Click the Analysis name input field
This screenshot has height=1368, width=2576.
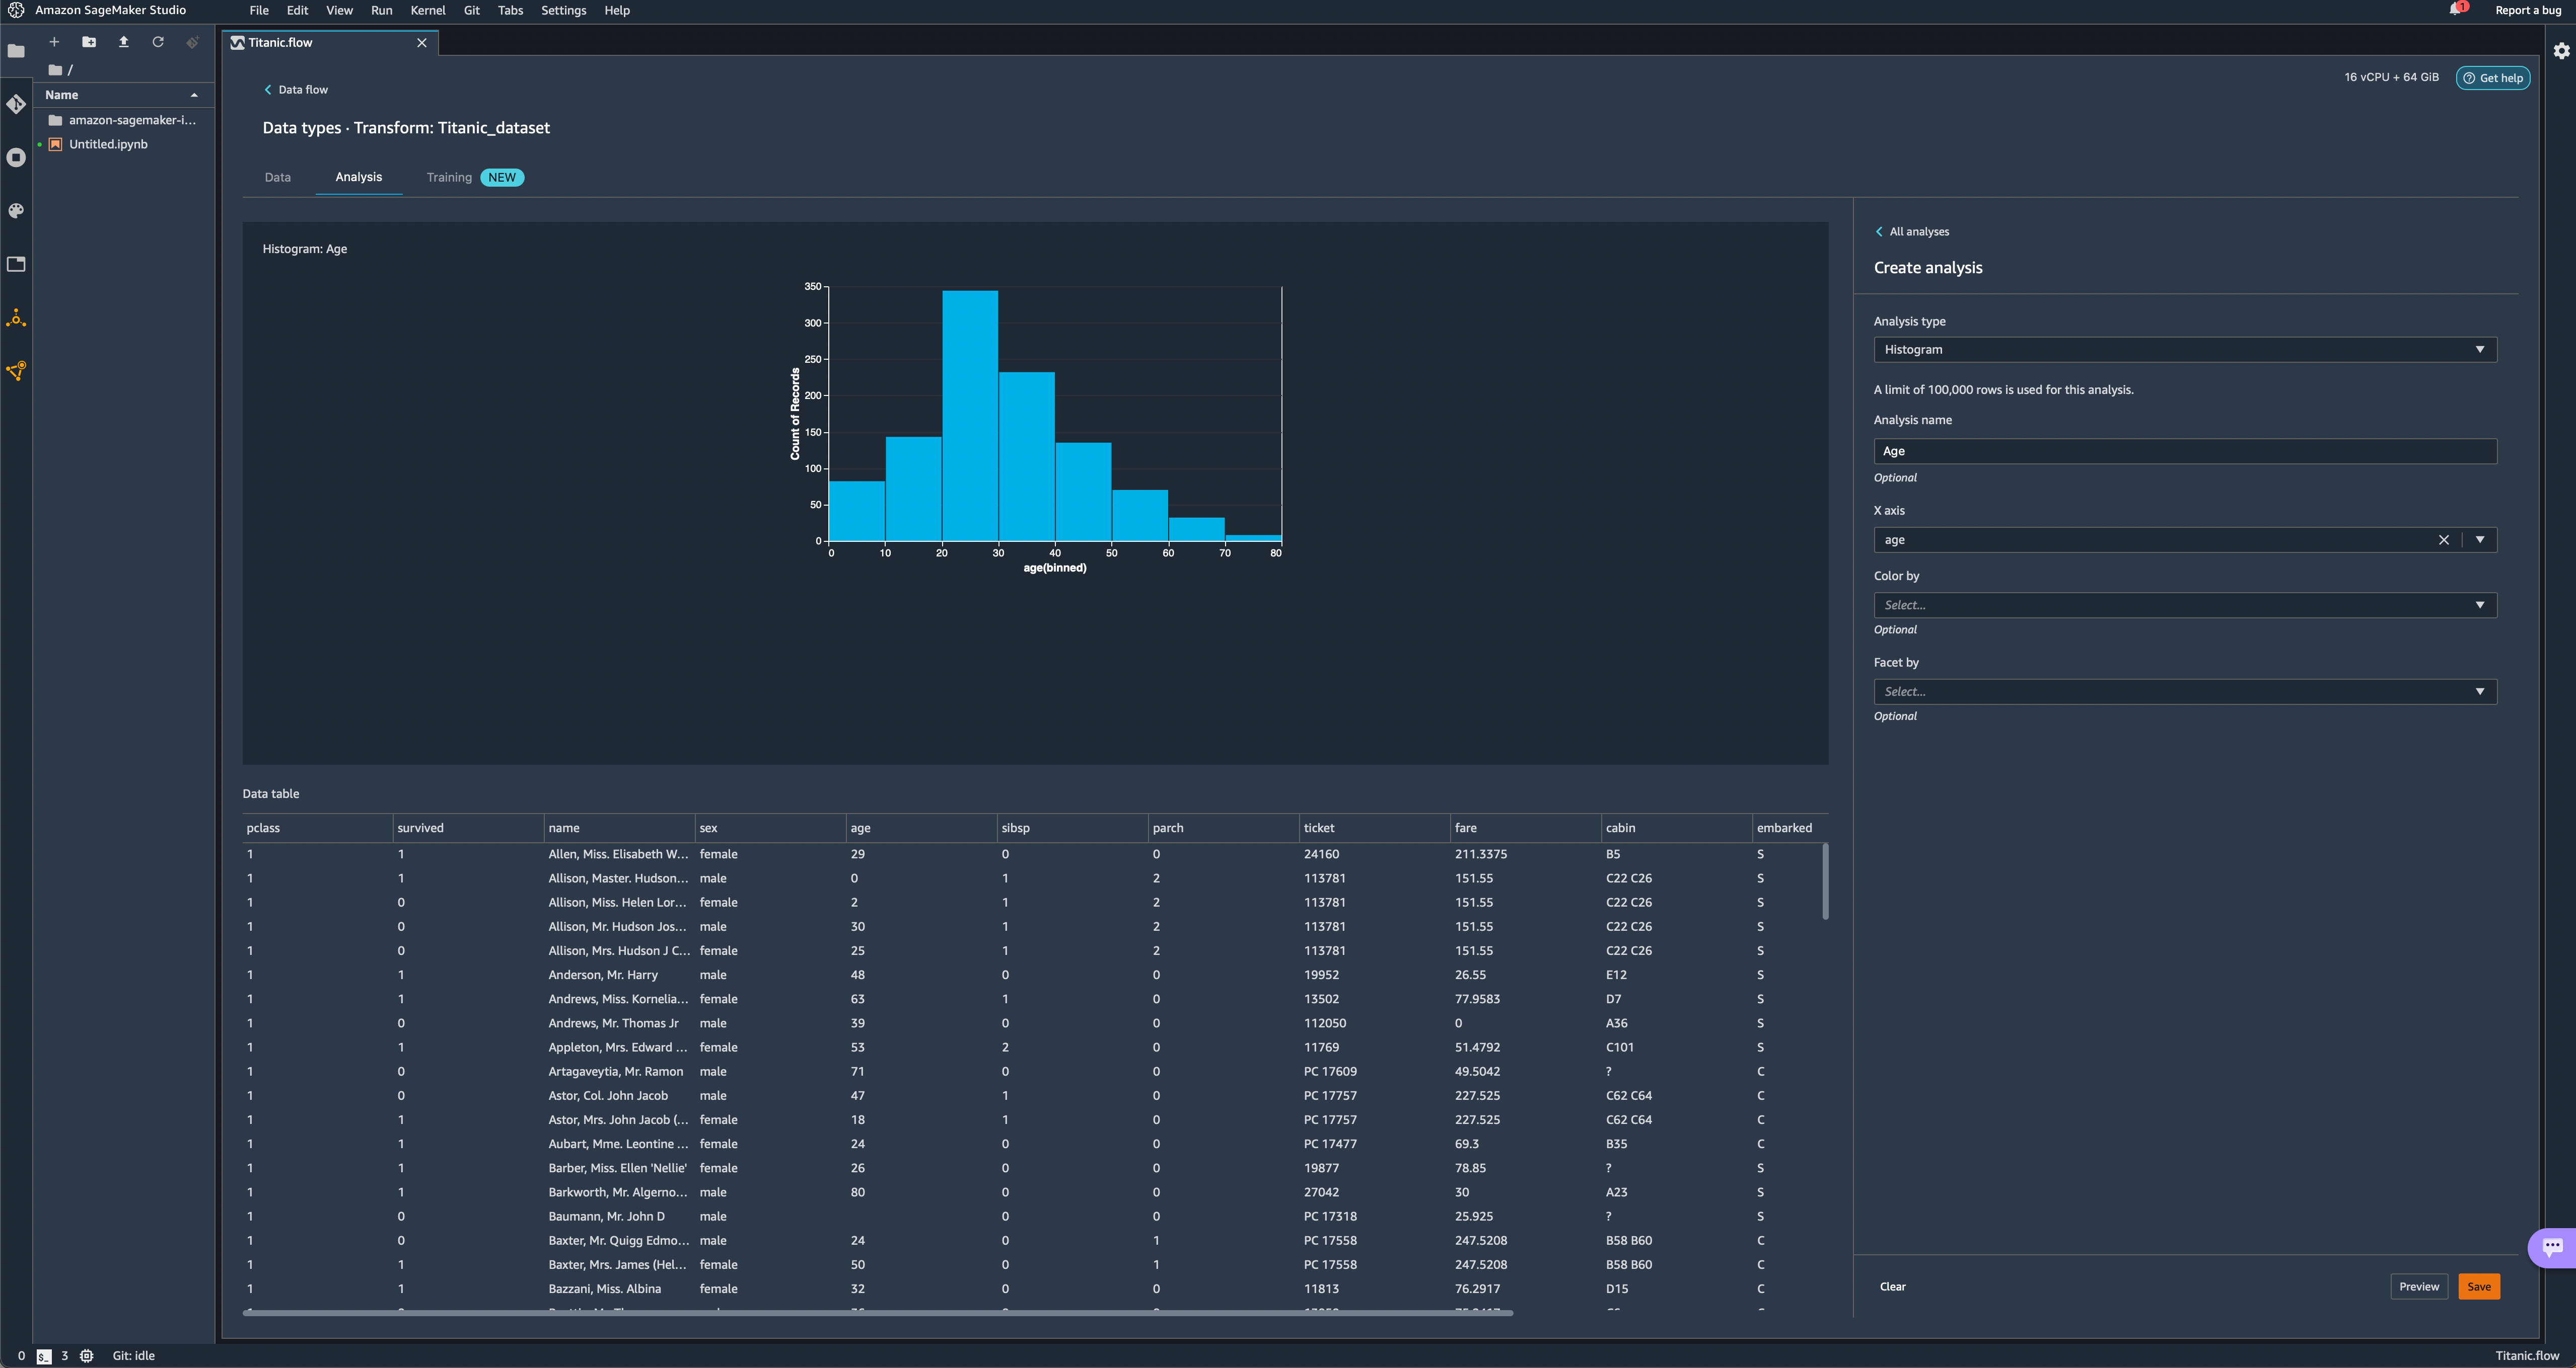[2184, 451]
